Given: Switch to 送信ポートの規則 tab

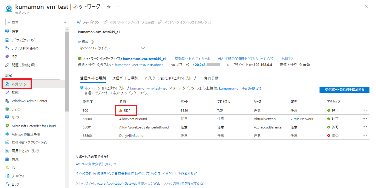Looking at the screenshot, I should click(125, 78).
